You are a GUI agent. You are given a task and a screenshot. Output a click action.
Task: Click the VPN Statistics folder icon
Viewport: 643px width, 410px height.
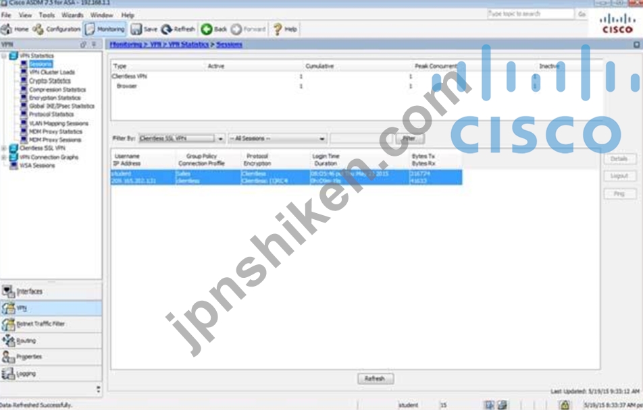click(x=14, y=56)
